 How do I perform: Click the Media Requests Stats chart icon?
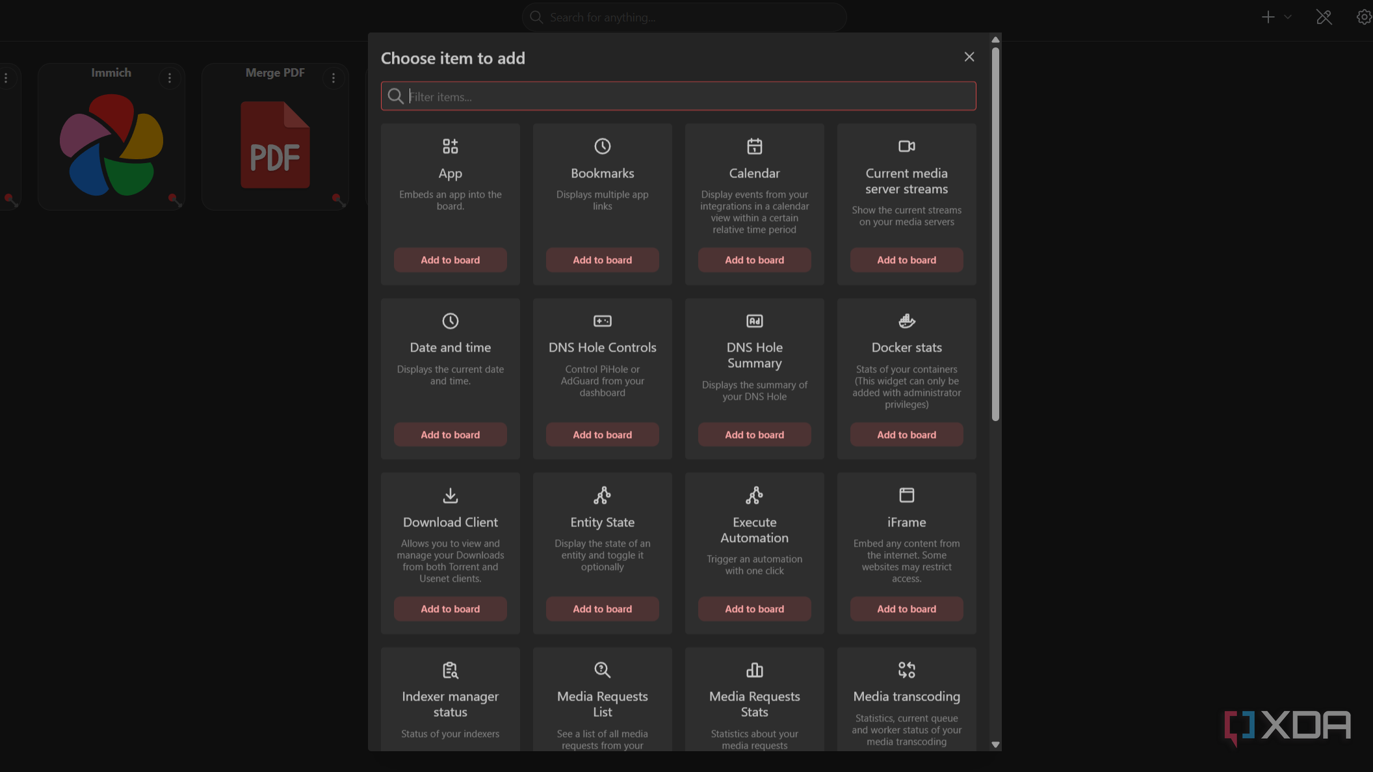click(x=754, y=670)
